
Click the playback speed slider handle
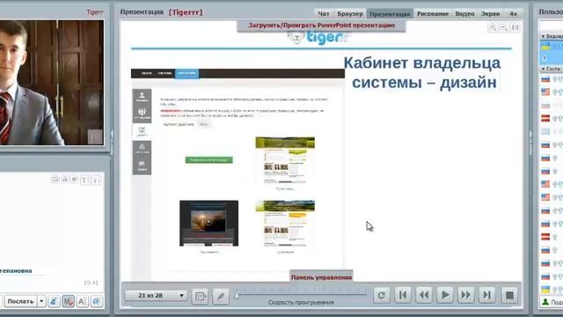coord(237,296)
